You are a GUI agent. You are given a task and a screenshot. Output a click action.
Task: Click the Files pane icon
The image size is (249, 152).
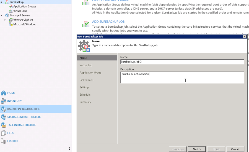coord(4,133)
